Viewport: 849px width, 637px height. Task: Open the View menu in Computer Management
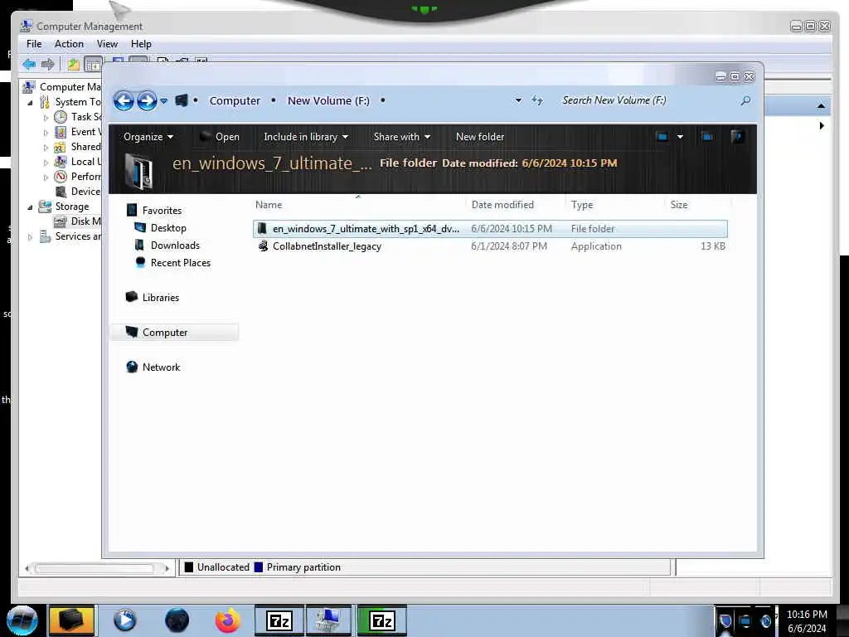coord(107,44)
